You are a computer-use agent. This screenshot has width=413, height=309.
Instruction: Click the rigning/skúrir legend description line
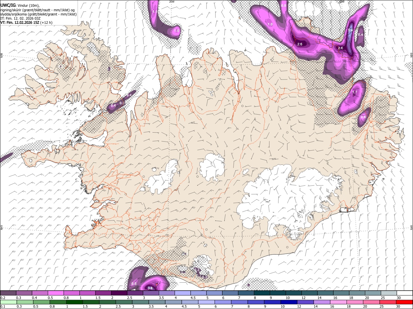click(37, 10)
